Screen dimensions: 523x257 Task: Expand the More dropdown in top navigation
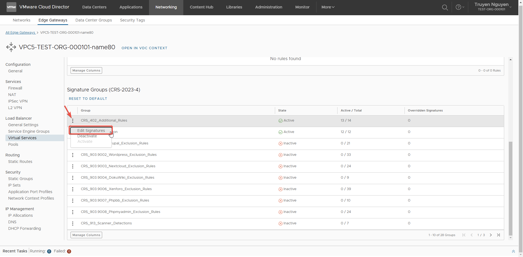[x=328, y=7]
